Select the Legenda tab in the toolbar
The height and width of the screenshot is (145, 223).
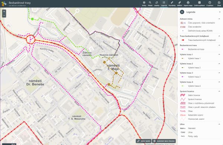click(164, 4)
